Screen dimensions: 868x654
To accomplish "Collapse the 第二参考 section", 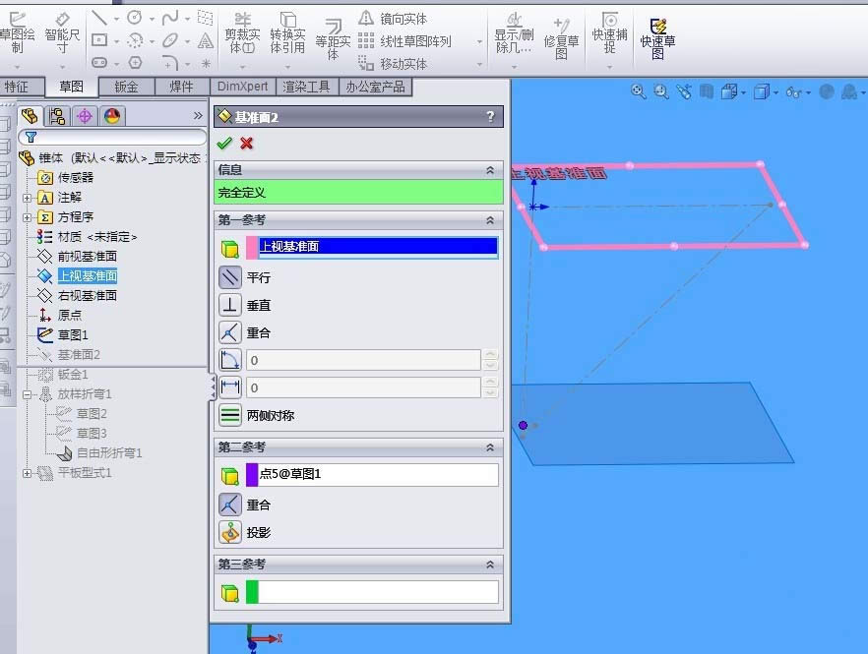I will click(488, 447).
